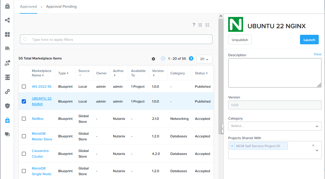This screenshot has width=325, height=179.
Task: Check the WS 2022 IIS row checkbox
Action: tap(24, 87)
